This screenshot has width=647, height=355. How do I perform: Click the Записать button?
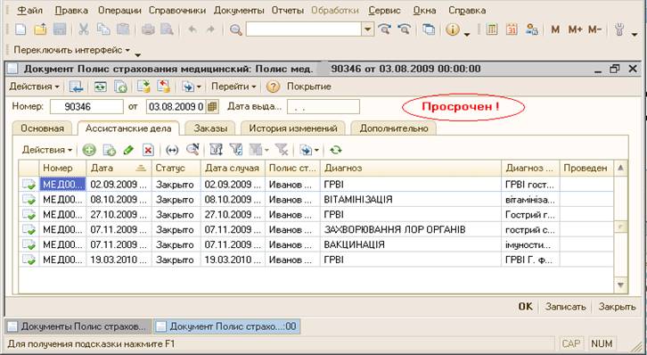(x=565, y=307)
